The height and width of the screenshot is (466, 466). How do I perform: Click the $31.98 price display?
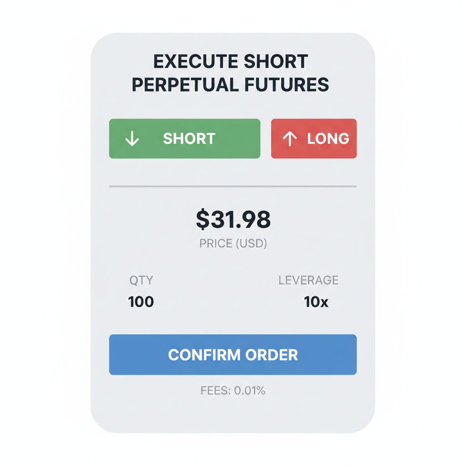pos(233,220)
